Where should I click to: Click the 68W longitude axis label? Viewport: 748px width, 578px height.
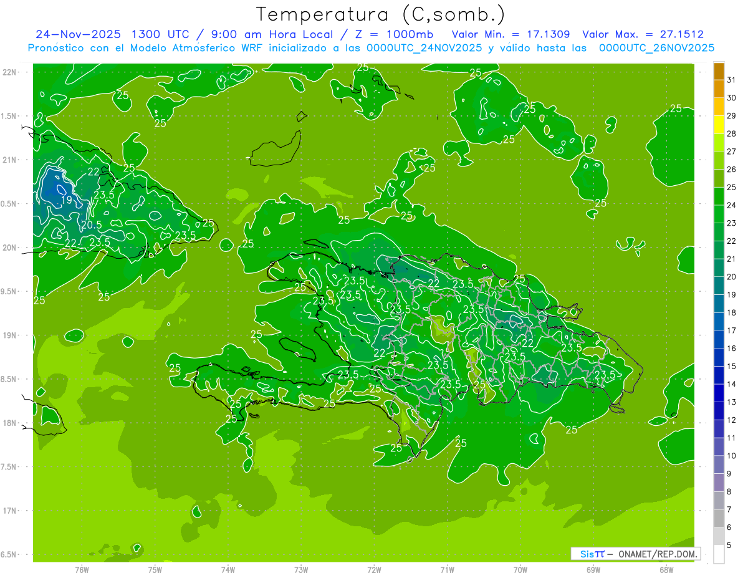tap(666, 570)
